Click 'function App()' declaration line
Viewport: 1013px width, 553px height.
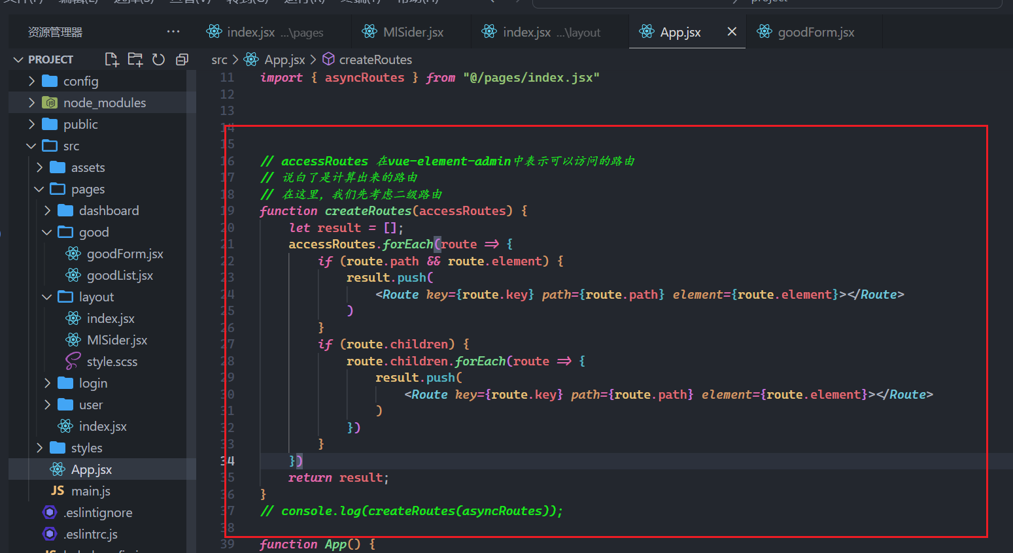317,545
